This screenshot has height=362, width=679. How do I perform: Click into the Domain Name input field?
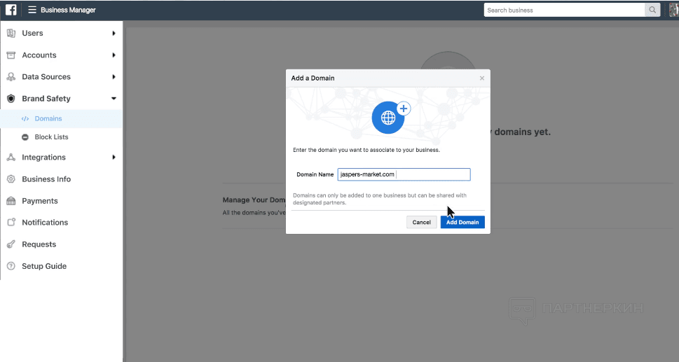pos(404,174)
